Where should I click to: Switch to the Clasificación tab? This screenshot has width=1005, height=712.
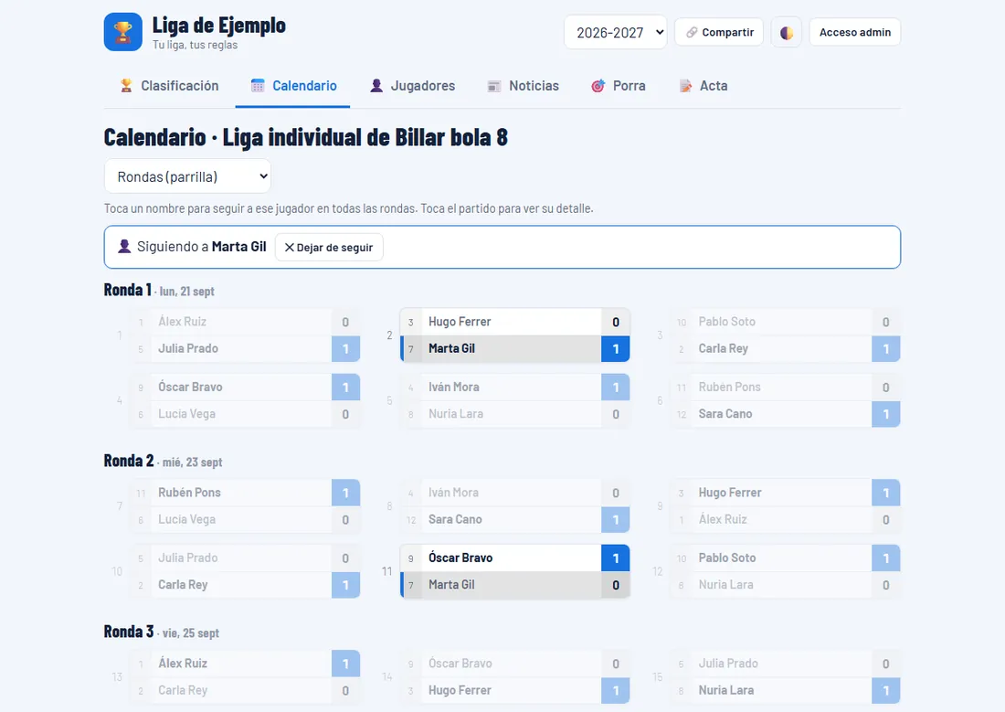[169, 86]
